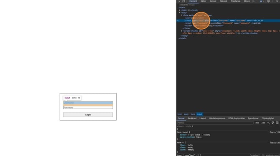280x156 pixels.
Task: Click the black border color swatch
Action: (x=202, y=135)
